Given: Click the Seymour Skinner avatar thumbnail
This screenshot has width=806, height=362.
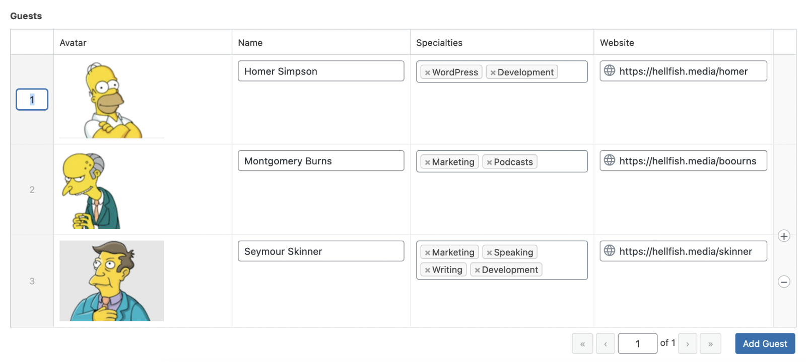Looking at the screenshot, I should click(x=111, y=281).
